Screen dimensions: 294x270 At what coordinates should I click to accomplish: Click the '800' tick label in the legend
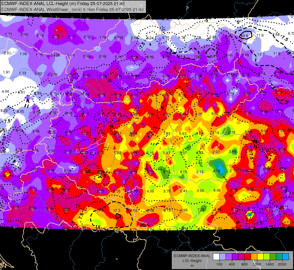click(244, 264)
